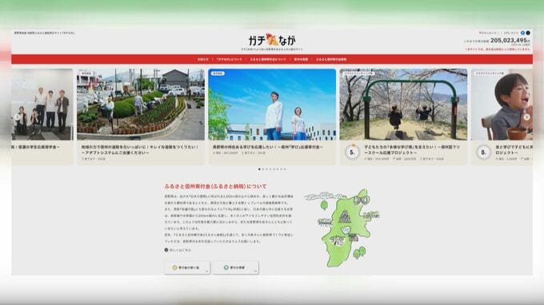Image resolution: width=544 pixels, height=305 pixels.
Task: Select the last carousel pagination dot
Action: 285,169
